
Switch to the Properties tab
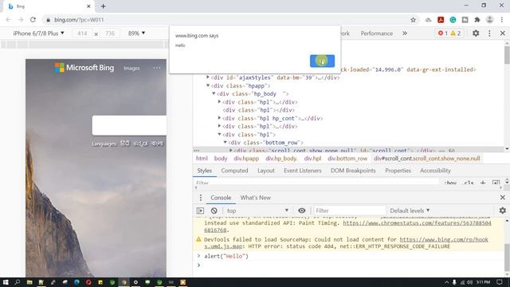(398, 171)
